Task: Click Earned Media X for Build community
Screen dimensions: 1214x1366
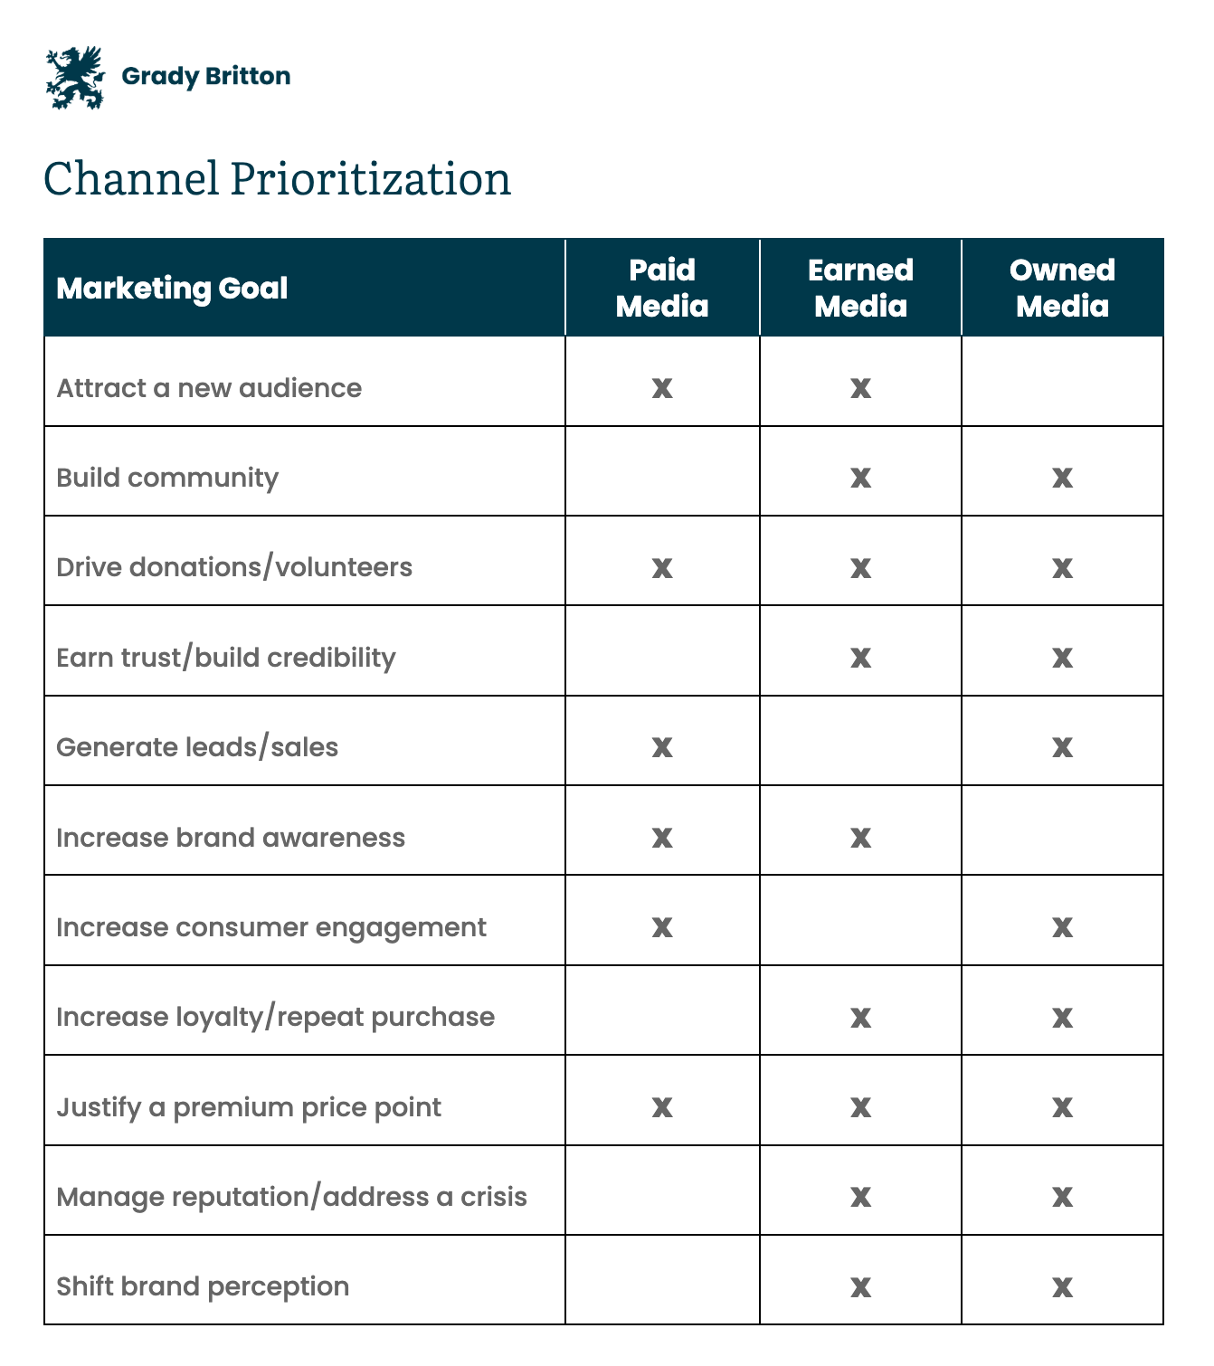Action: 860,479
